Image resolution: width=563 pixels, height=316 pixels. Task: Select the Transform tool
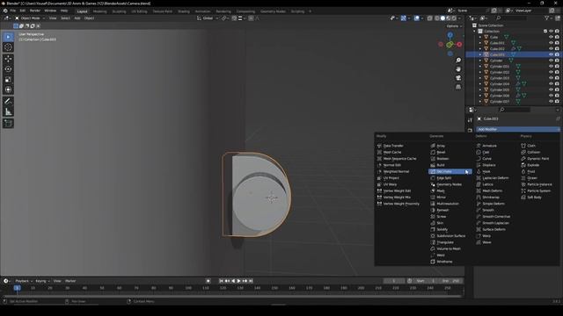8,90
